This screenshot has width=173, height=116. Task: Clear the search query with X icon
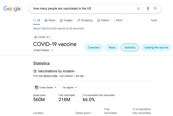click(x=139, y=9)
